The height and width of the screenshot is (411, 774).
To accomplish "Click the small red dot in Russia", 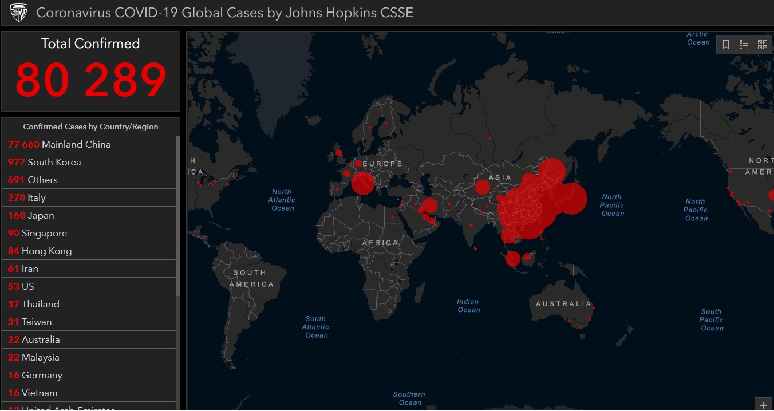I will pos(489,138).
